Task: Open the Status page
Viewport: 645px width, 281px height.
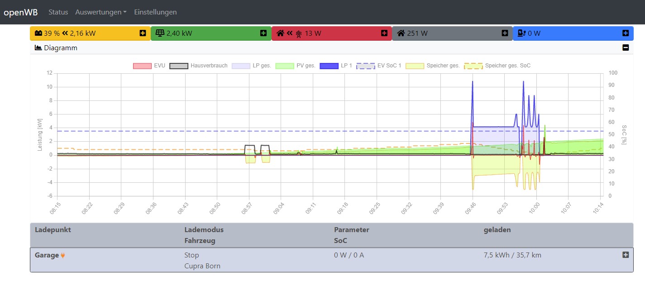Action: tap(58, 12)
